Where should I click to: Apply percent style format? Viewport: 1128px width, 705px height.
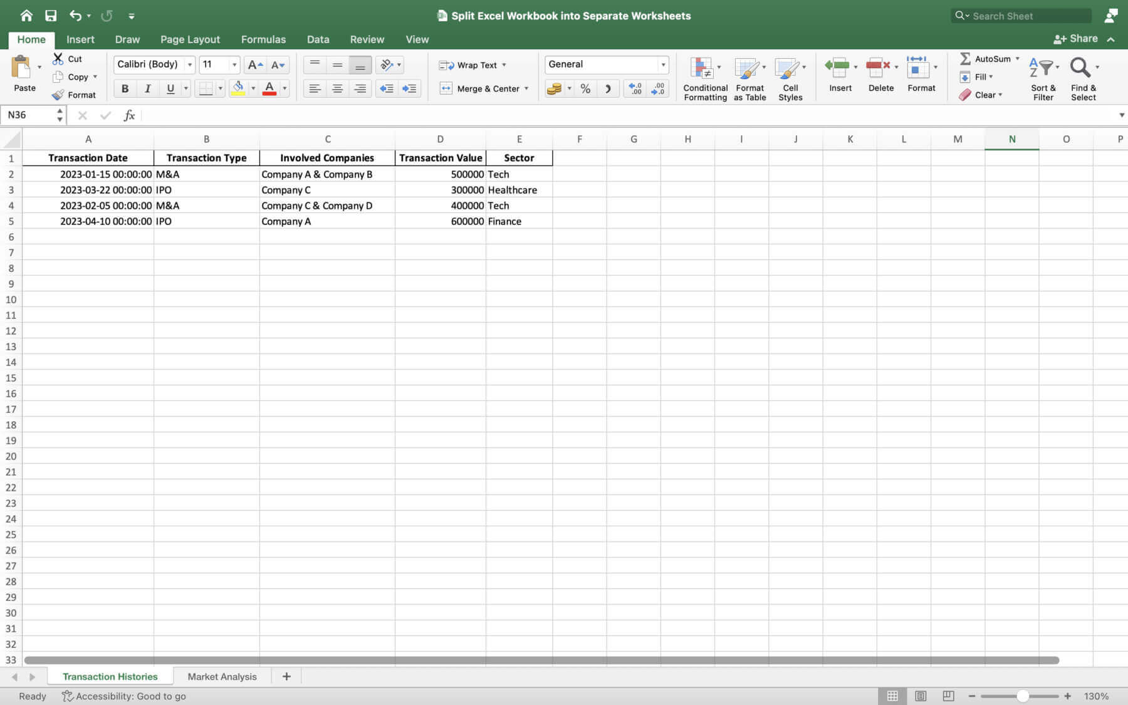coord(585,88)
